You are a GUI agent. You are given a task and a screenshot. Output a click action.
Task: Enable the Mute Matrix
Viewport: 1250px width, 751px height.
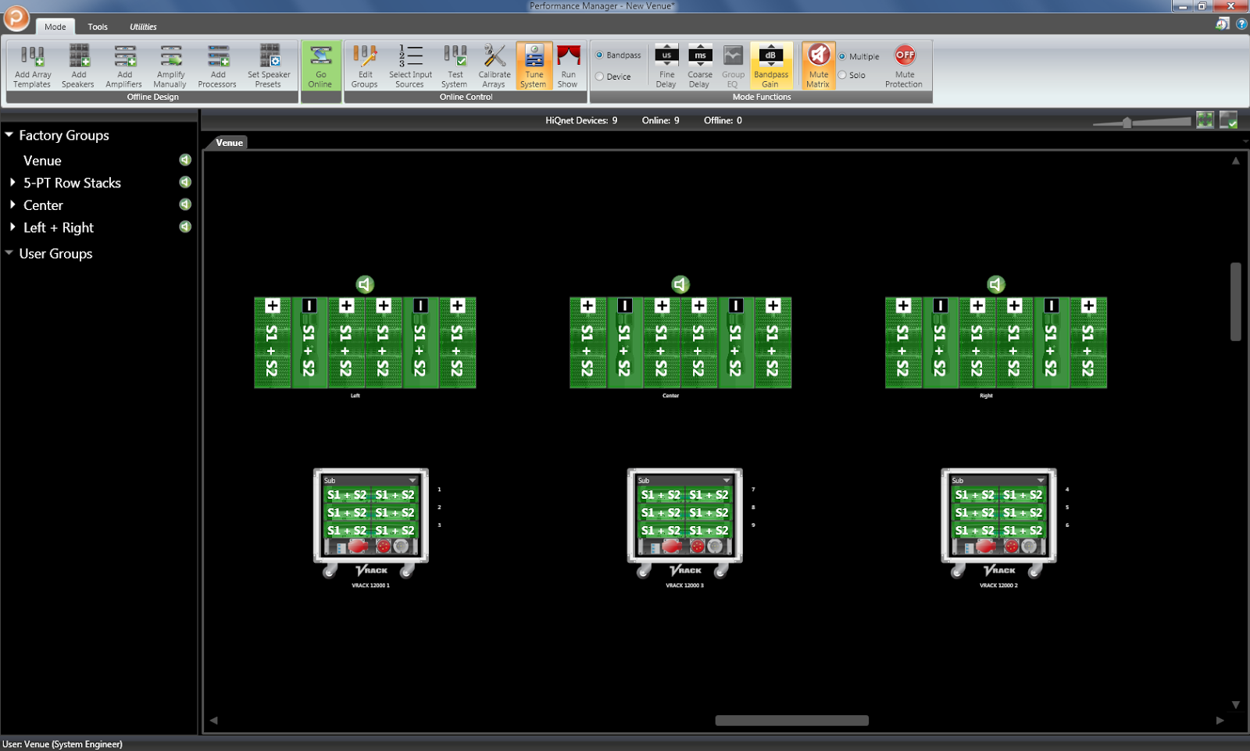coord(817,66)
